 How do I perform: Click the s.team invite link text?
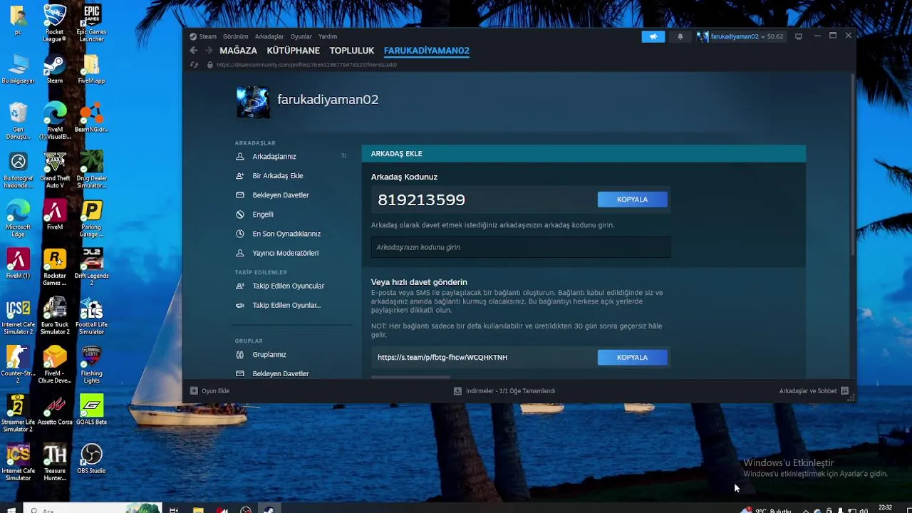coord(442,357)
